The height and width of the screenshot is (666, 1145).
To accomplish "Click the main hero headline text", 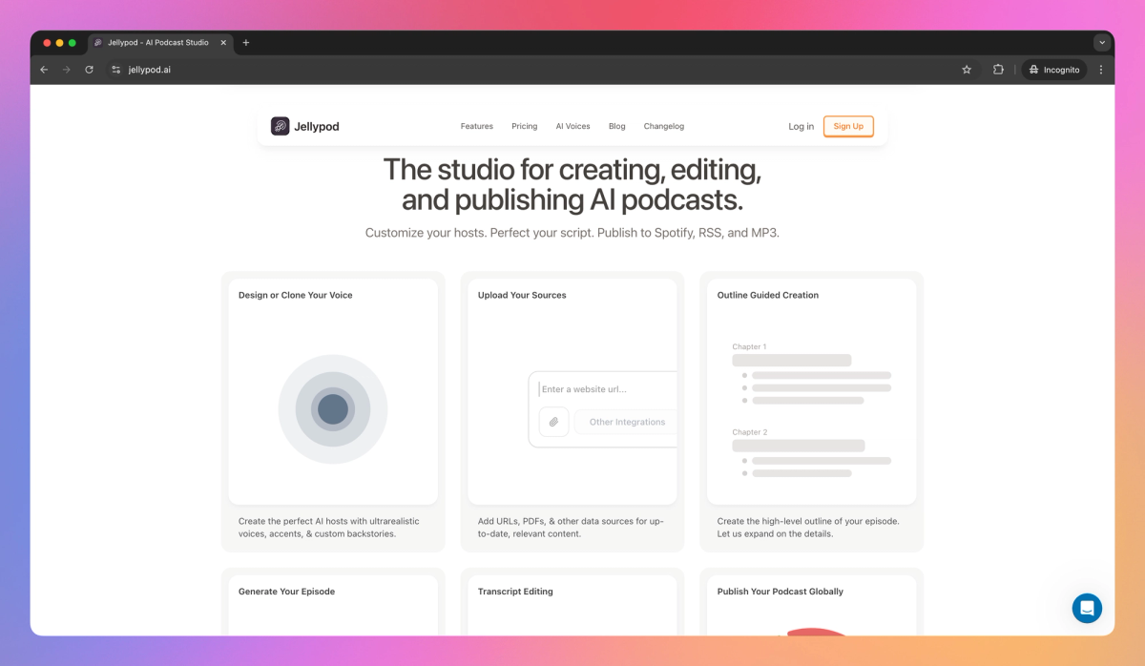I will (x=572, y=185).
